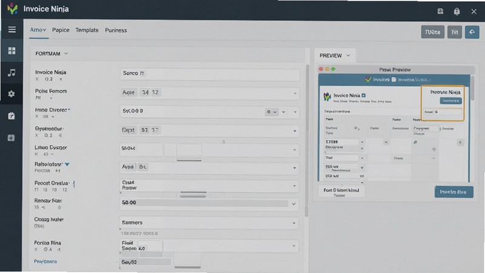Viewport: 485px width, 273px height.
Task: Click the small gray selector in Sx00 9 field
Action: point(271,112)
